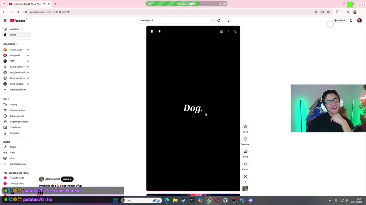The image size is (366, 205).
Task: Open Músicas Infantis subscription channel
Action: coord(16,78)
